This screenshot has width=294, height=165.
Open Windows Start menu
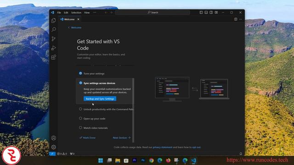(x=101, y=160)
